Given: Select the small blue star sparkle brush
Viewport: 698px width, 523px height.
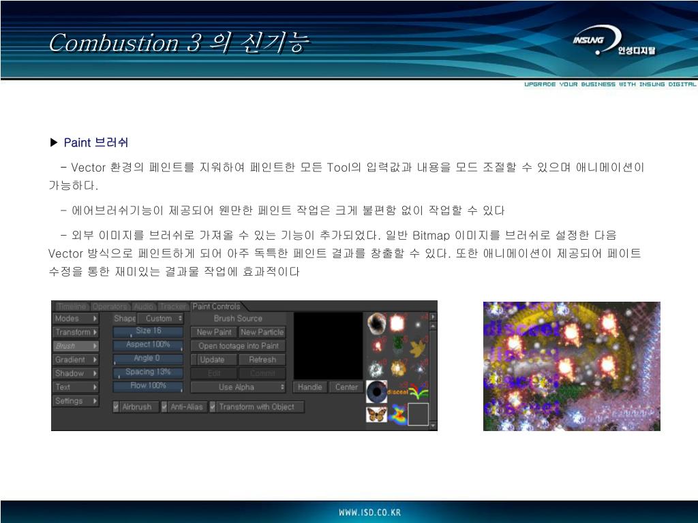Looking at the screenshot, I should point(419,368).
